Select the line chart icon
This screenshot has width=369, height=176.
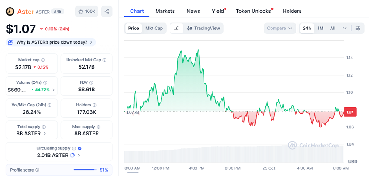point(176,29)
